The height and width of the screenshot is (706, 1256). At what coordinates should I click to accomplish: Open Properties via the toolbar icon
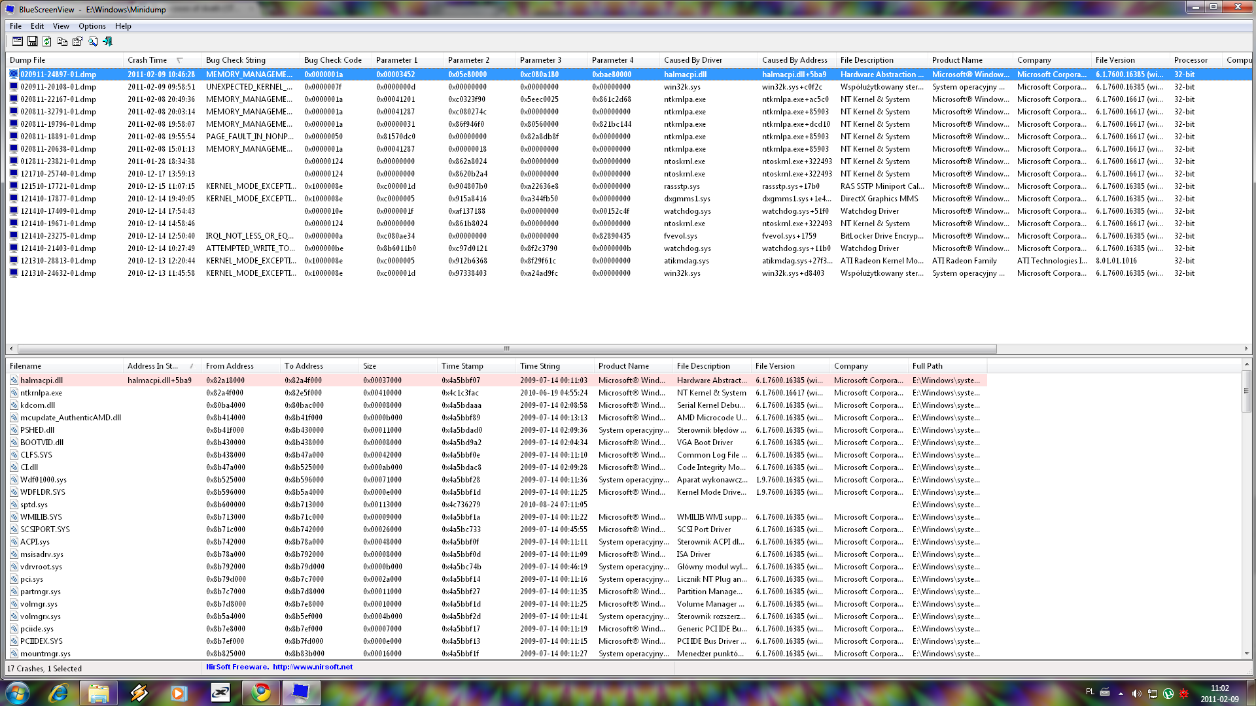coord(77,41)
